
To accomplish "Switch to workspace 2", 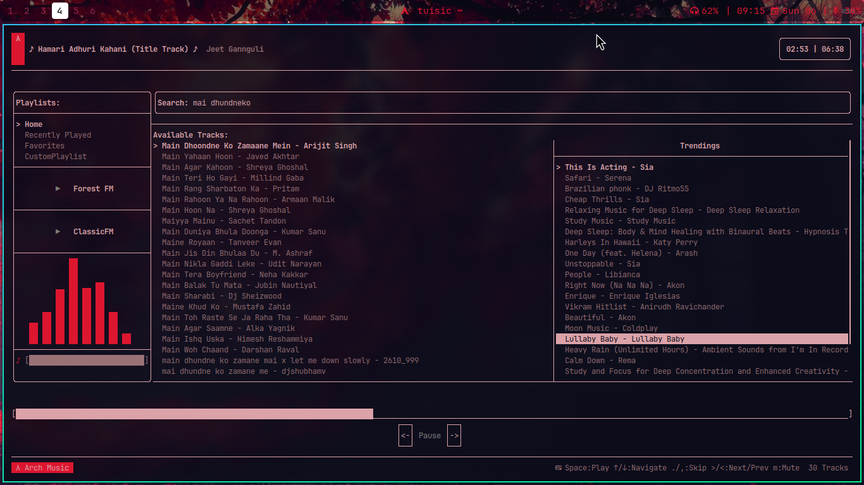I will click(27, 11).
